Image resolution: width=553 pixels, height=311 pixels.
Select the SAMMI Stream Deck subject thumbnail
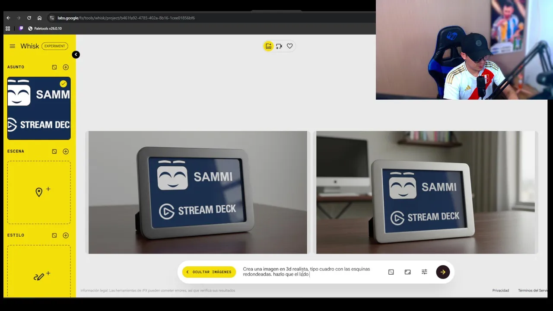point(39,108)
